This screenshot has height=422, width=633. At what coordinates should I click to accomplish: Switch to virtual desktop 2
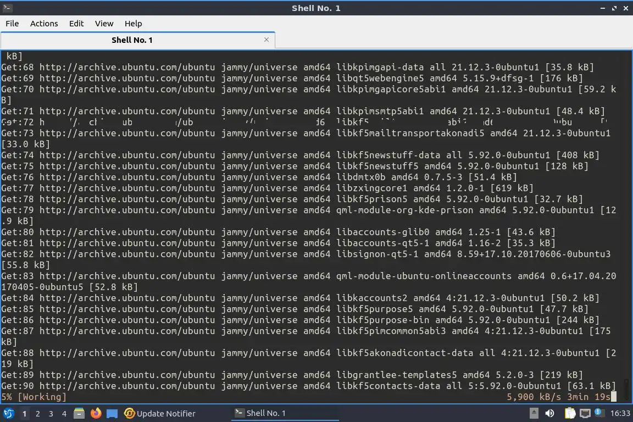pyautogui.click(x=37, y=414)
